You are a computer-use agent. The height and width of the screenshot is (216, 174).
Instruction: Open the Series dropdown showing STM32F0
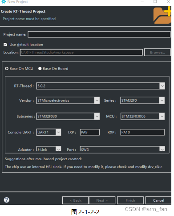pyautogui.click(x=142, y=100)
